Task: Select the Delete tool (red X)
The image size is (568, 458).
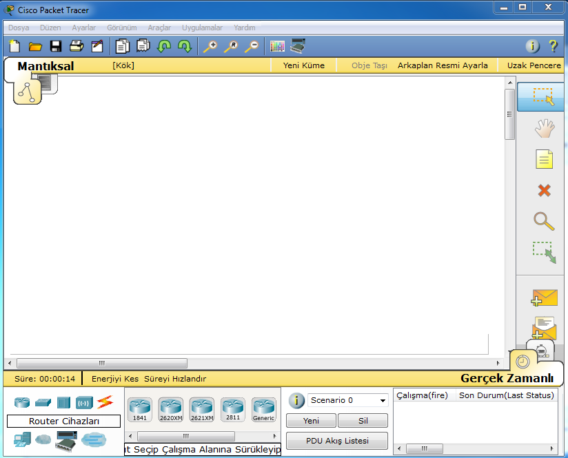Action: coord(544,191)
